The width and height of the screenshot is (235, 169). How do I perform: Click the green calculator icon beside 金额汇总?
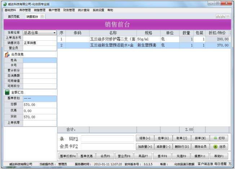pyautogui.click(x=7, y=92)
